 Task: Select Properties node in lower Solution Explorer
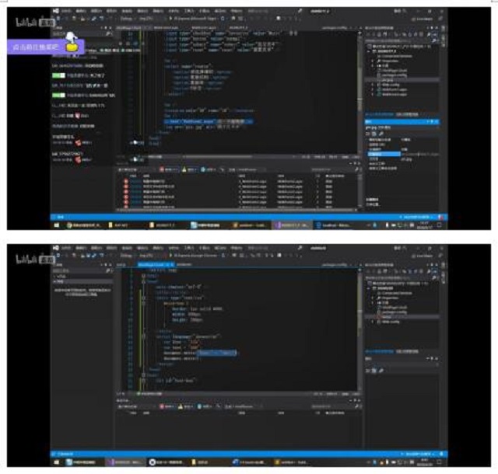point(388,298)
